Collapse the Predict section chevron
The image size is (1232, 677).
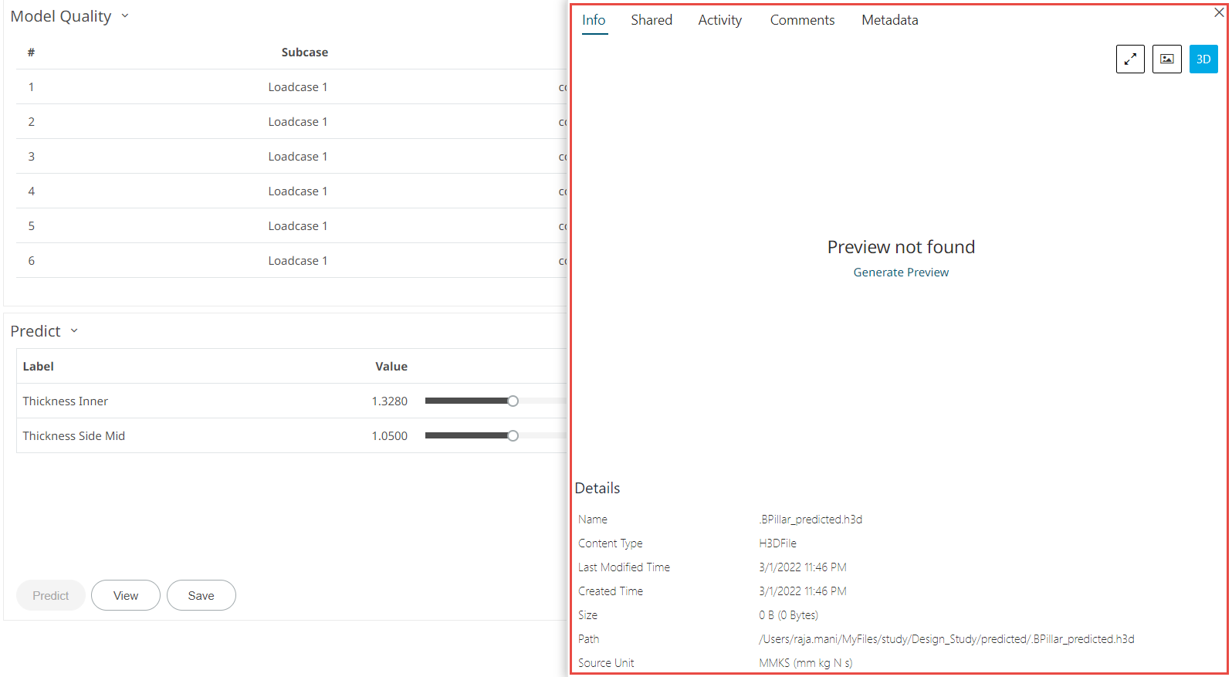(74, 331)
